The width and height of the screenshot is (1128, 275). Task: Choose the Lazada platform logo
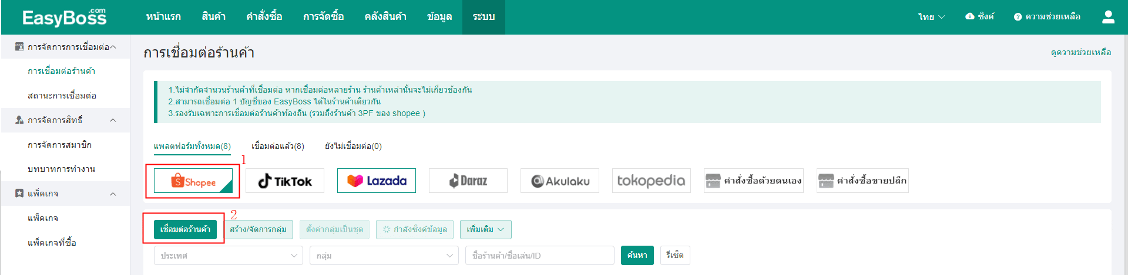point(377,181)
